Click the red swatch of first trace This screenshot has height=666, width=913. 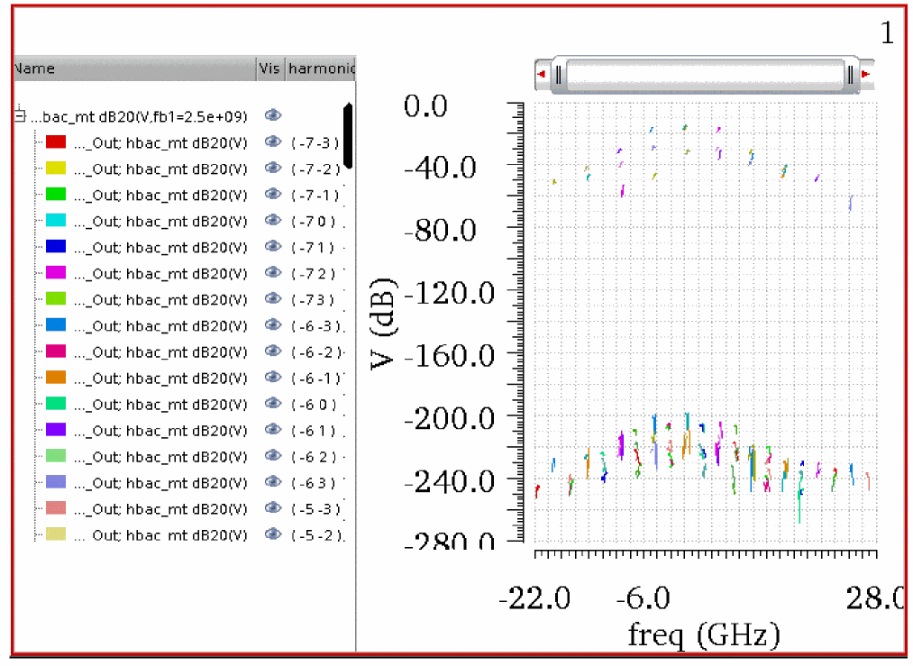[56, 142]
